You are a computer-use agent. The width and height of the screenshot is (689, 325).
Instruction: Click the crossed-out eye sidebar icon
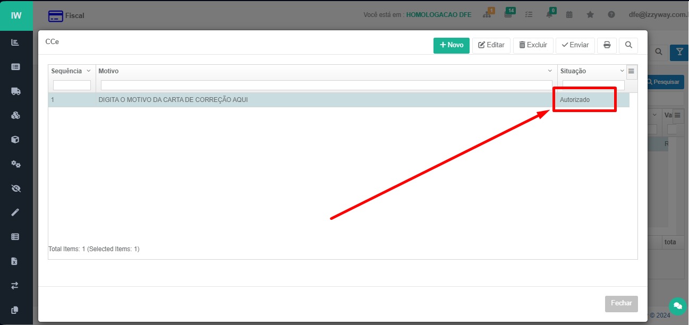[15, 188]
